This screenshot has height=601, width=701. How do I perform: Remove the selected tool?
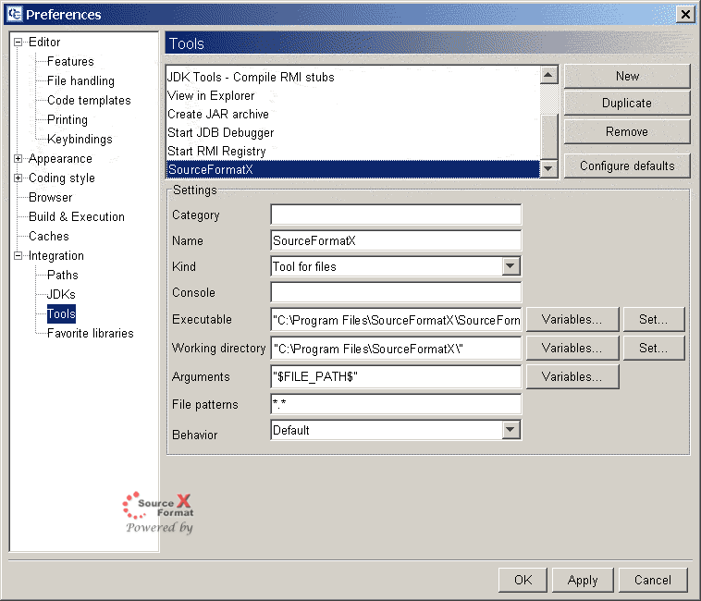[x=627, y=132]
